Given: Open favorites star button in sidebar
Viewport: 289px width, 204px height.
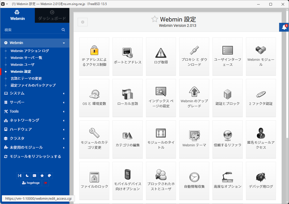Looking at the screenshot, I should 42,176.
